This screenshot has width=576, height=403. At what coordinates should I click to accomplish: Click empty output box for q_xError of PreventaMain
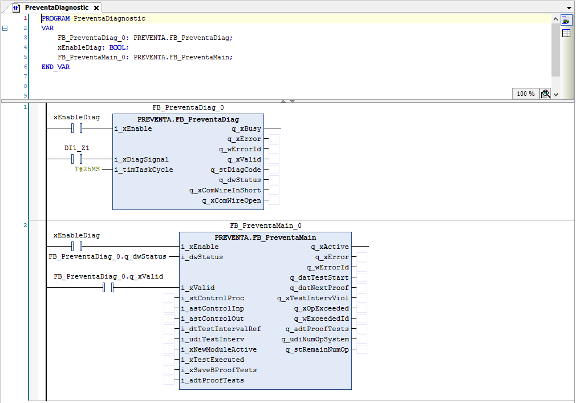point(362,257)
